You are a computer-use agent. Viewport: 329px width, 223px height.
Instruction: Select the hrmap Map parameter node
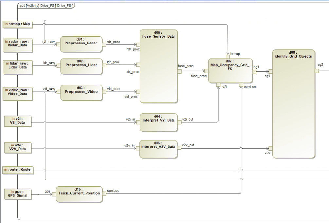click(18, 24)
